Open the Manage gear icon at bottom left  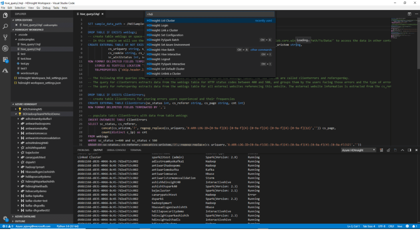click(x=5, y=219)
